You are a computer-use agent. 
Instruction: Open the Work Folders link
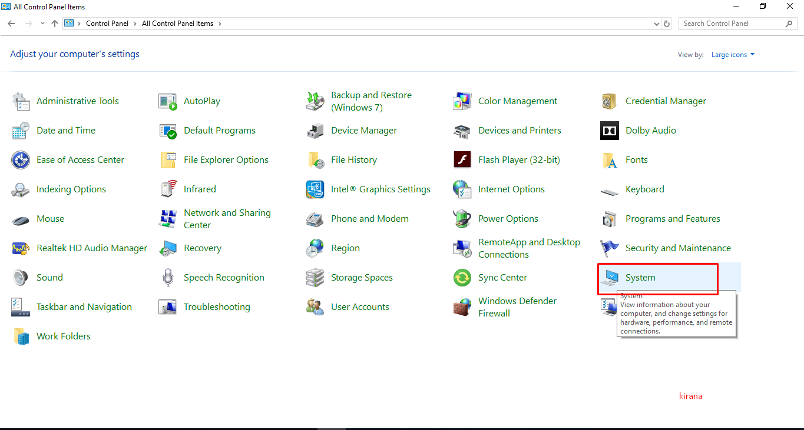pyautogui.click(x=64, y=336)
